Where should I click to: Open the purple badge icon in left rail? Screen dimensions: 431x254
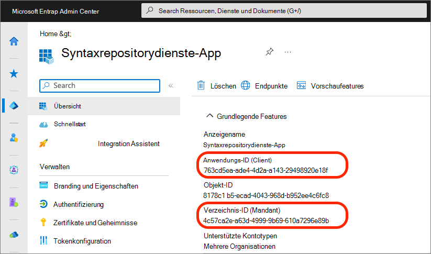(x=14, y=202)
